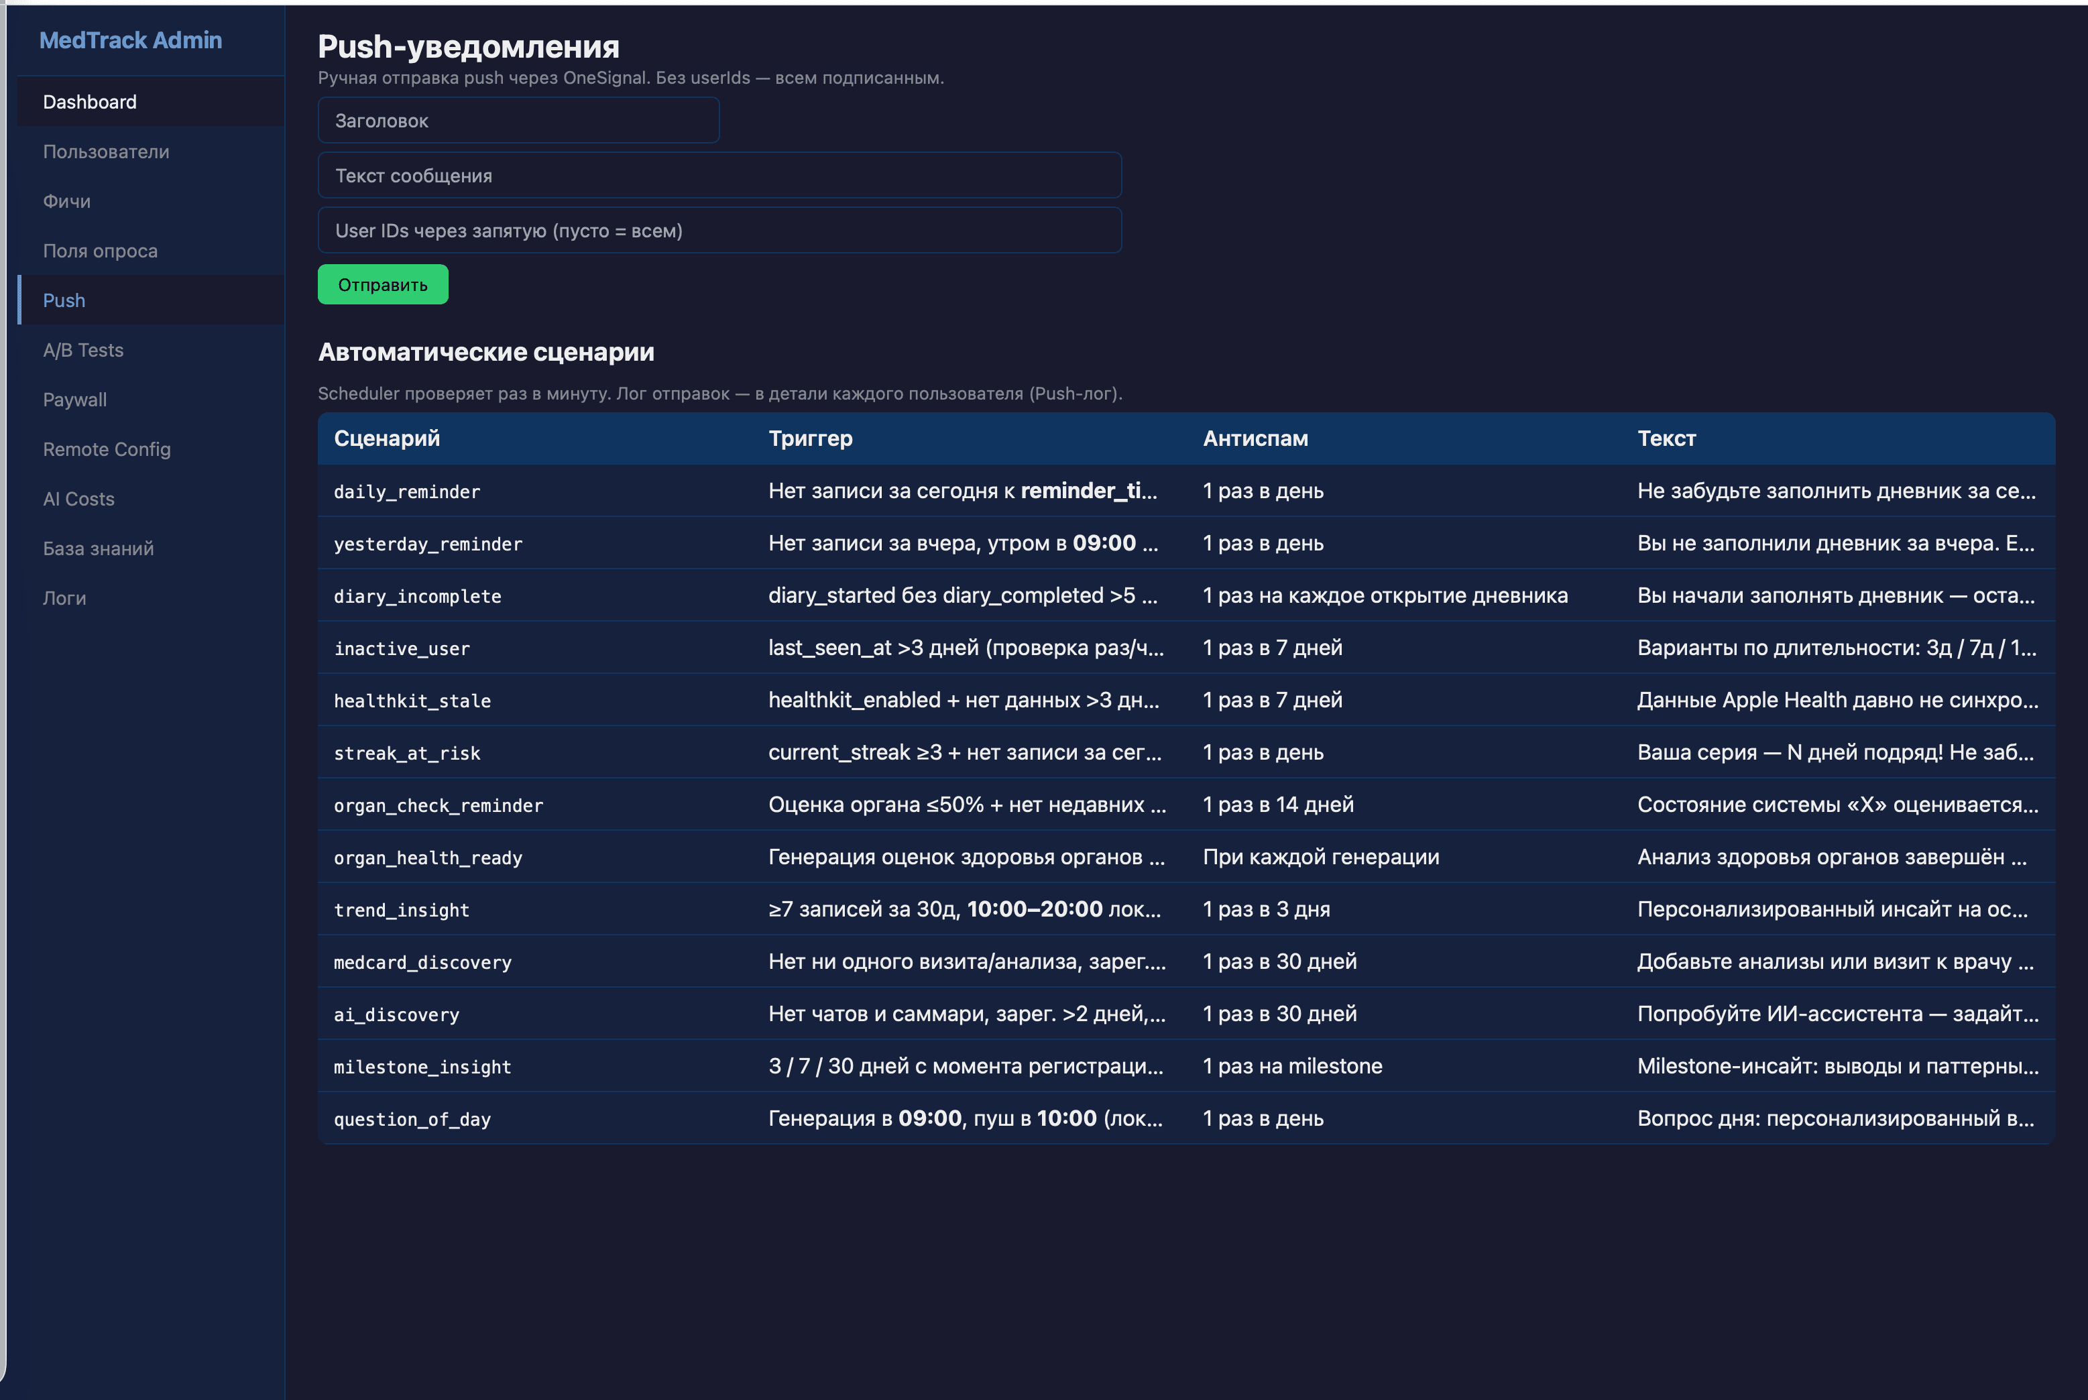2088x1400 pixels.
Task: Open Remote Config section
Action: [106, 449]
